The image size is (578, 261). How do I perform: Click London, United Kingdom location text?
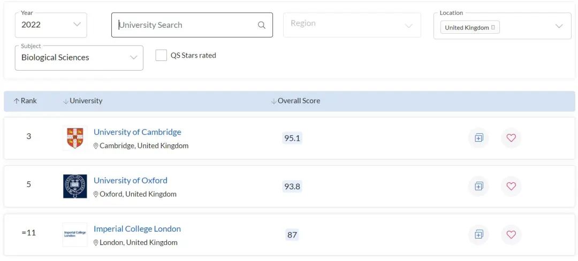click(138, 243)
